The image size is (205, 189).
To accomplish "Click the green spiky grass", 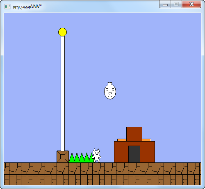I will click(x=82, y=157).
